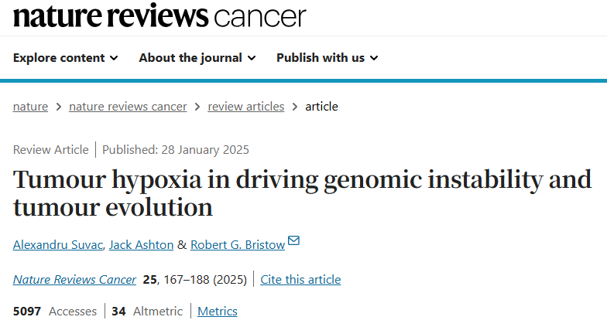
Task: Open author Alexandru Suvac's details
Action: [58, 244]
